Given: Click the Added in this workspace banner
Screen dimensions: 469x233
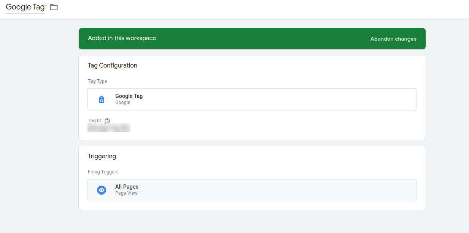Looking at the screenshot, I should click(x=122, y=38).
